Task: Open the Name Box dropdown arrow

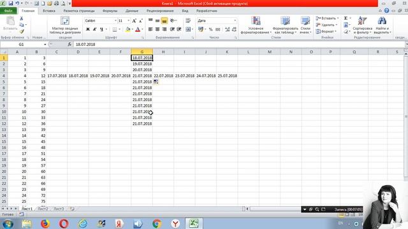Action: 45,45
